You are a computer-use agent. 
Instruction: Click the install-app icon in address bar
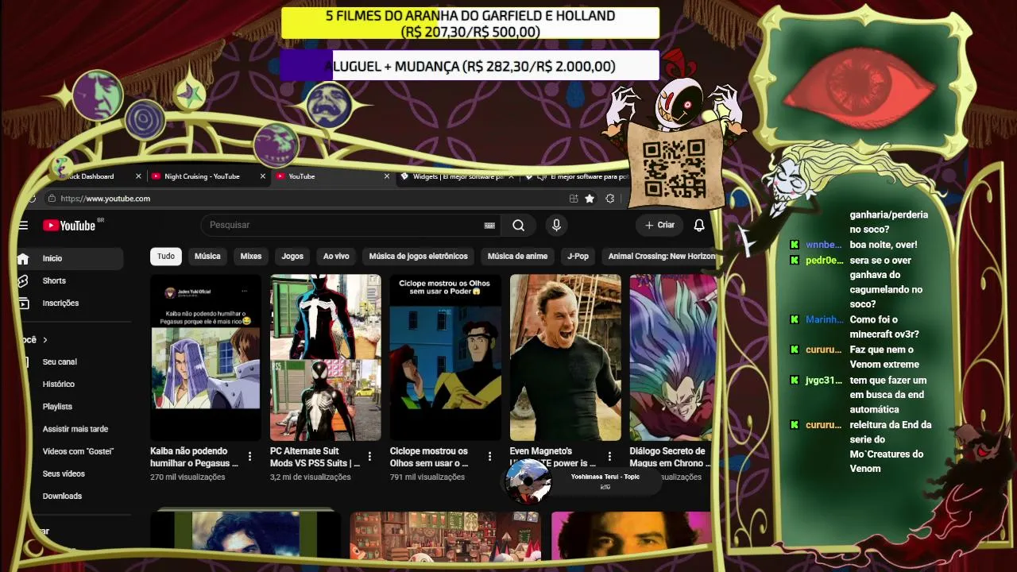click(574, 199)
